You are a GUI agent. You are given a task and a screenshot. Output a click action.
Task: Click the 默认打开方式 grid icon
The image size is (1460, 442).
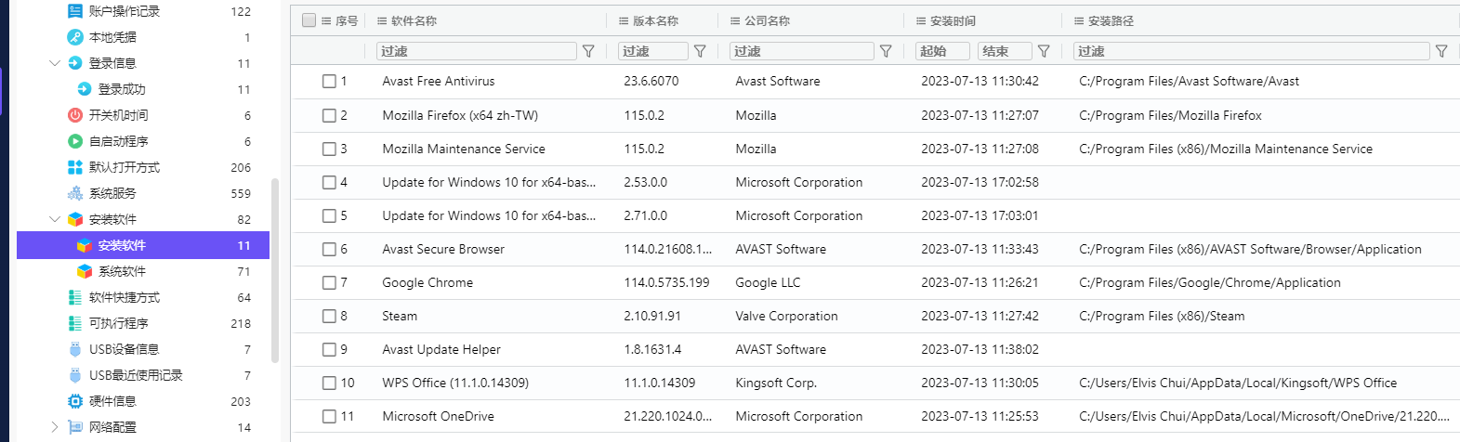coord(75,167)
